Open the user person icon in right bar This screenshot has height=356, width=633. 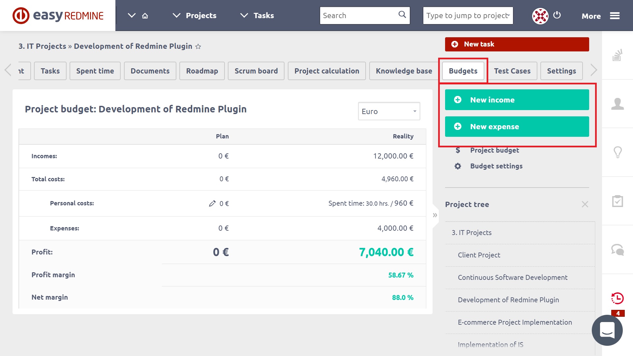[618, 104]
